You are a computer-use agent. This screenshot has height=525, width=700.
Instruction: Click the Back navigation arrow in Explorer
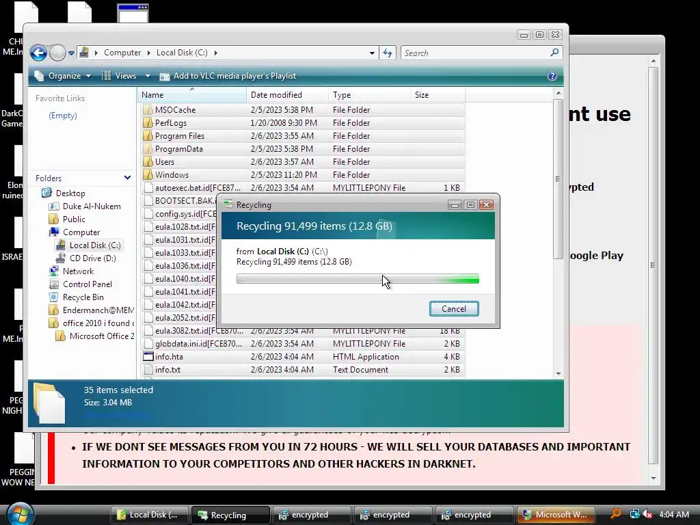pos(38,53)
